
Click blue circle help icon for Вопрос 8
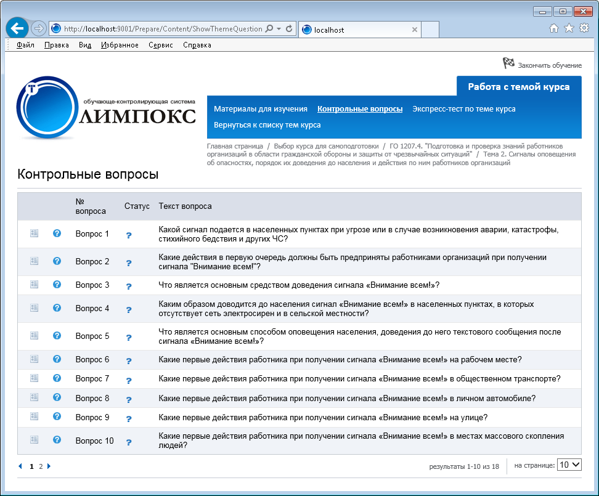57,397
